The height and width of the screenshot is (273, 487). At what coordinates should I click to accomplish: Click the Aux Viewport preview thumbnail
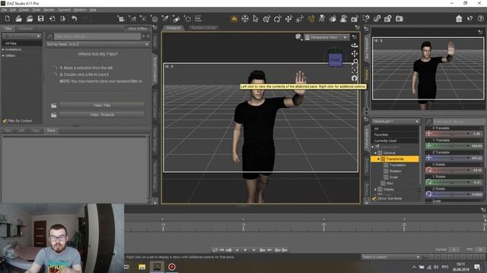(x=428, y=68)
